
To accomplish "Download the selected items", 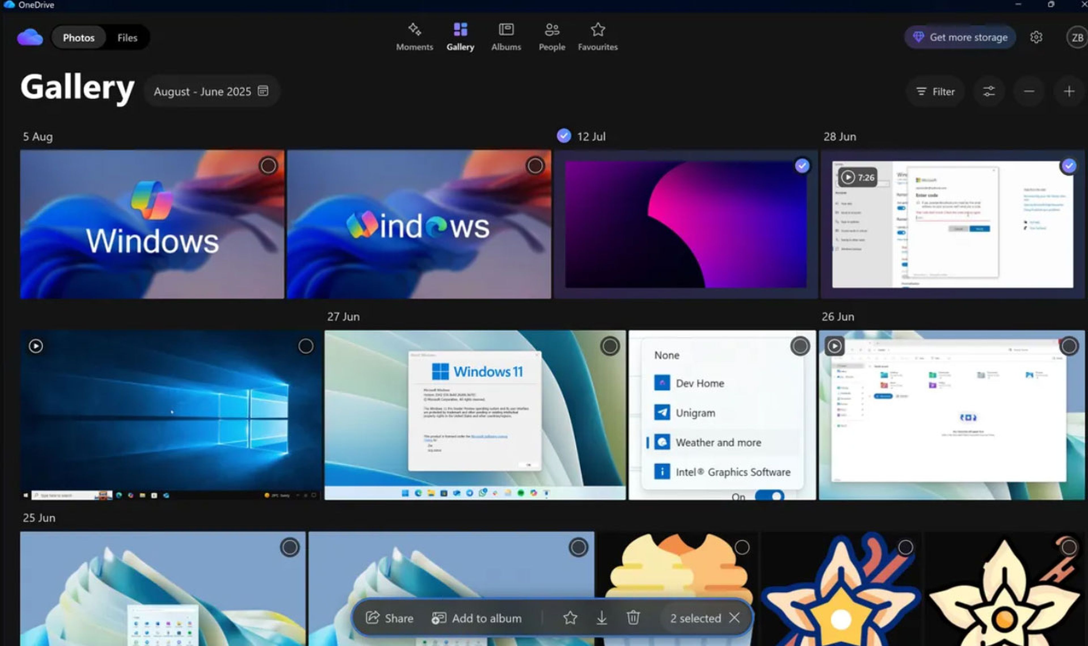I will click(602, 618).
